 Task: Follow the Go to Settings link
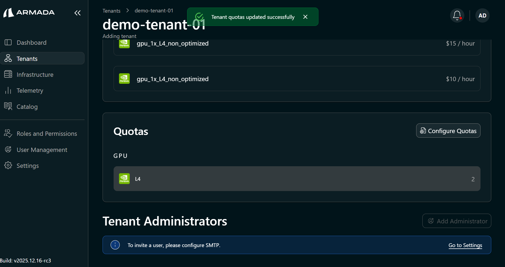pos(465,245)
